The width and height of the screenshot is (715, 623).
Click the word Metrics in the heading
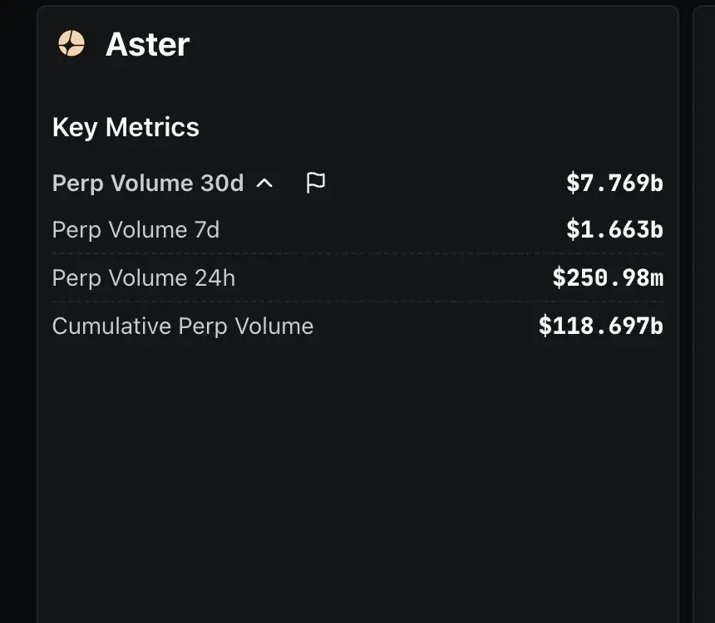coord(152,127)
